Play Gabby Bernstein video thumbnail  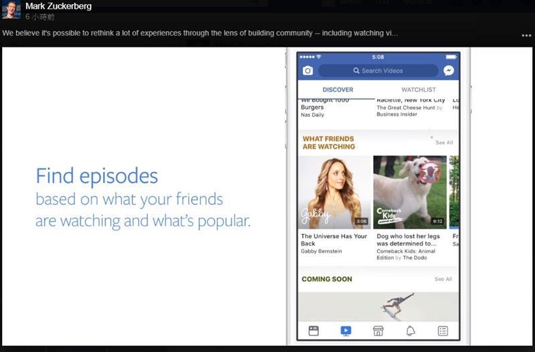coord(334,192)
